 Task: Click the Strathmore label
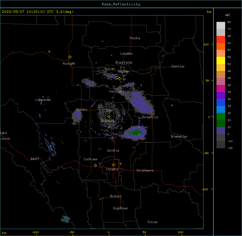click(x=145, y=170)
